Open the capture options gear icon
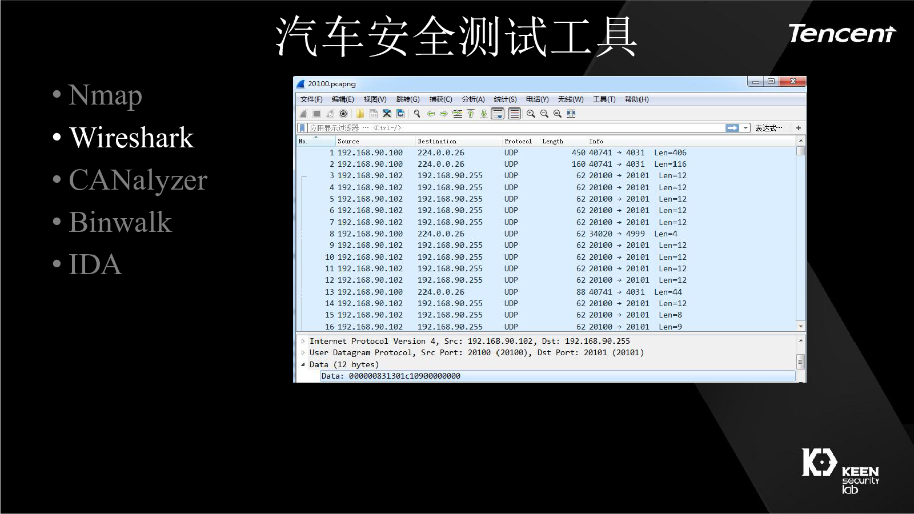The width and height of the screenshot is (914, 514). [343, 114]
